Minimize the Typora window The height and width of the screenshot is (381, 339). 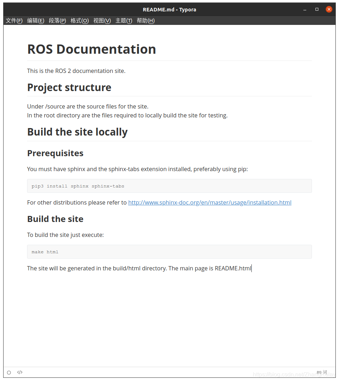(305, 10)
